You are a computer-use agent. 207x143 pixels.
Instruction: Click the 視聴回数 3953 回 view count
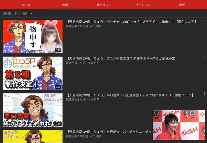(x=77, y=136)
